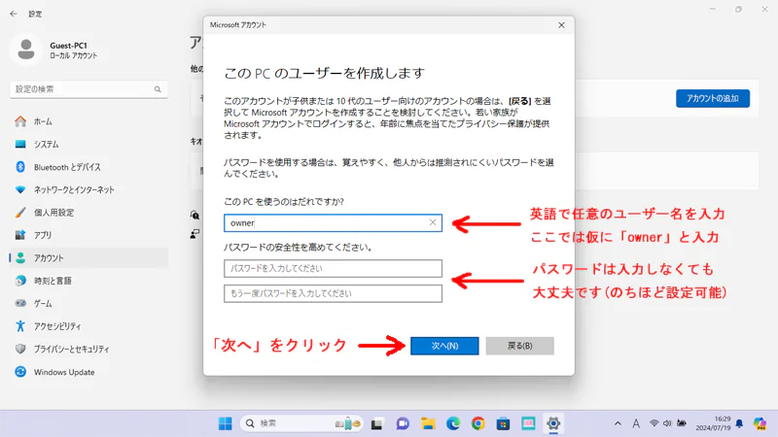This screenshot has height=437, width=778.
Task: Click the volume speaker tray icon
Action: tap(667, 423)
